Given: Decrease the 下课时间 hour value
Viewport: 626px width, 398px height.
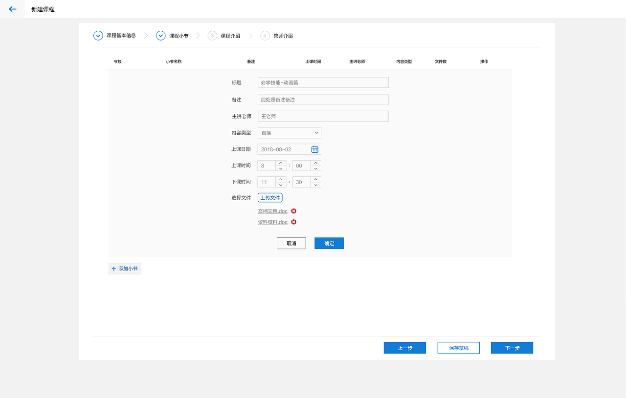Looking at the screenshot, I should (281, 185).
